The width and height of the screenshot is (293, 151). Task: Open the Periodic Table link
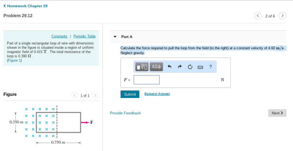tap(84, 36)
